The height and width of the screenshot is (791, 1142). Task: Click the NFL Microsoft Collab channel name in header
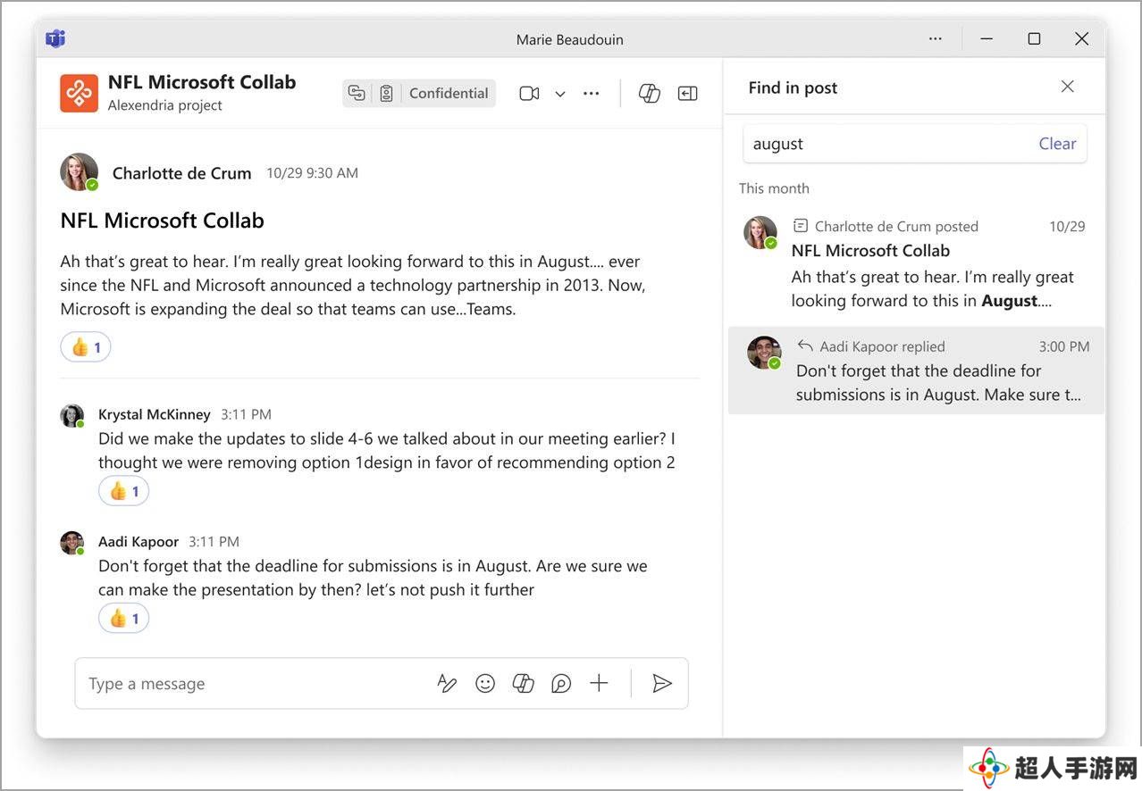pyautogui.click(x=202, y=82)
